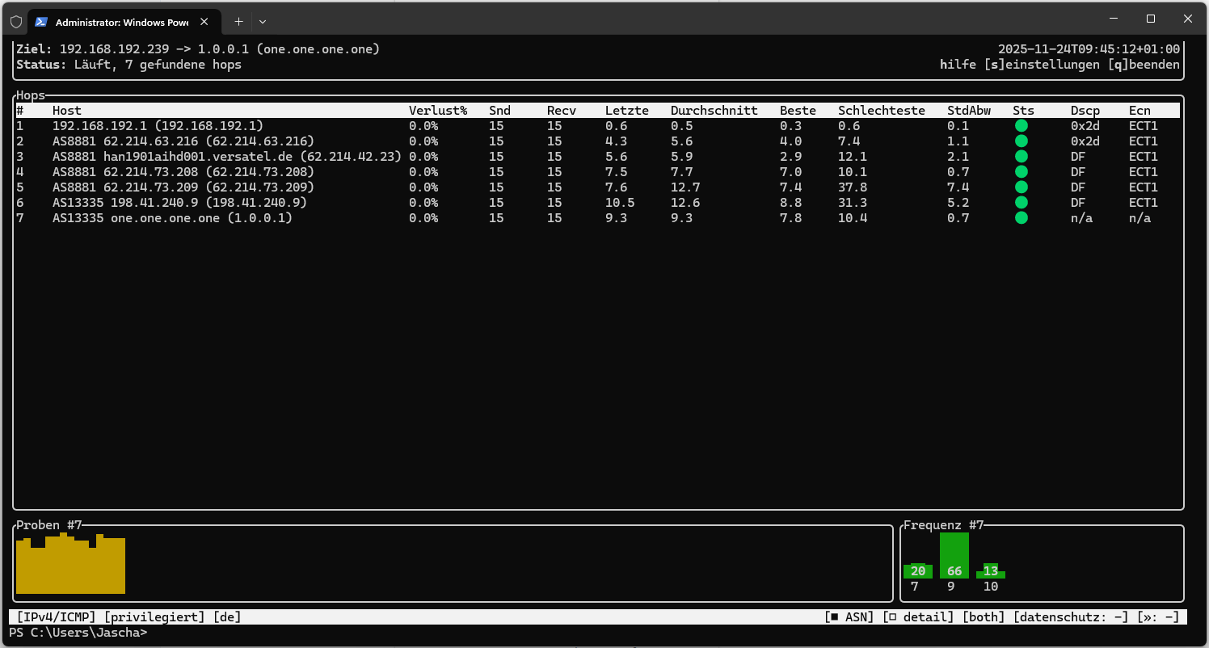The height and width of the screenshot is (648, 1209).
Task: Click the Ecn column header
Action: point(1139,111)
